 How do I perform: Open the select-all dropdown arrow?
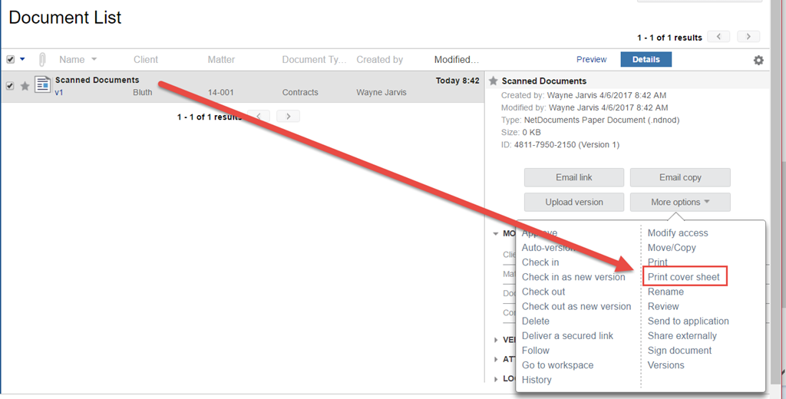point(22,59)
